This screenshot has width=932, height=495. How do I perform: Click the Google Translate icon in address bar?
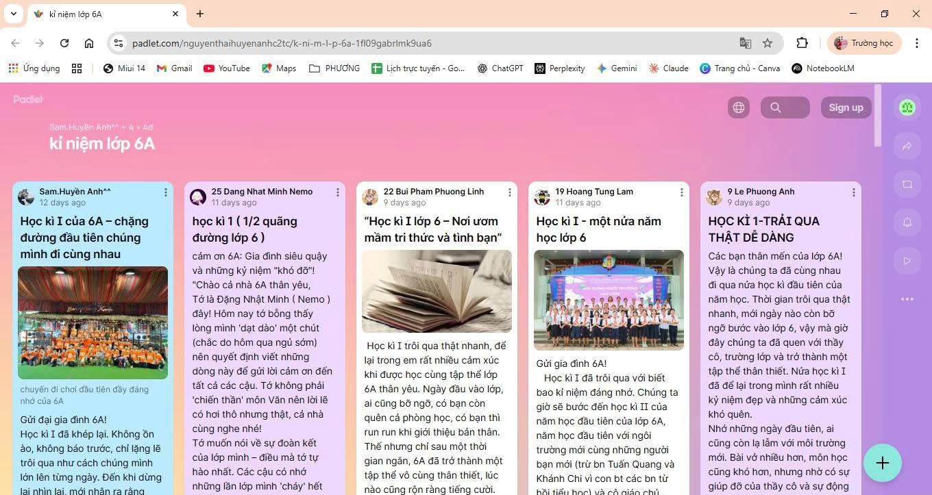click(x=746, y=43)
